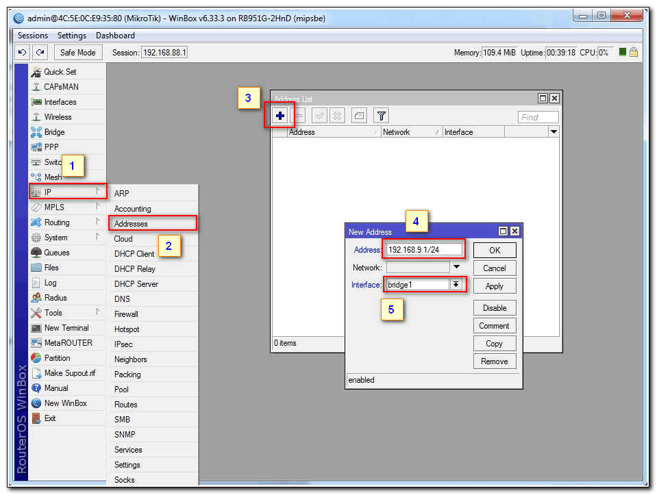Open Quick Set from the sidebar
The width and height of the screenshot is (657, 495).
[x=67, y=72]
